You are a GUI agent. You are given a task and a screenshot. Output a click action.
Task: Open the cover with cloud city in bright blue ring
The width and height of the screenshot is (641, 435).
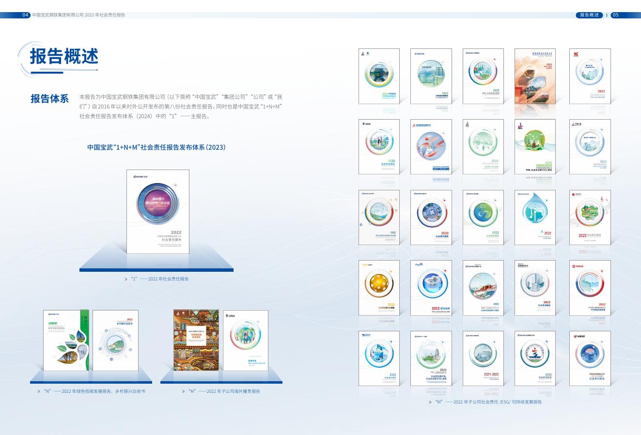pyautogui.click(x=431, y=288)
